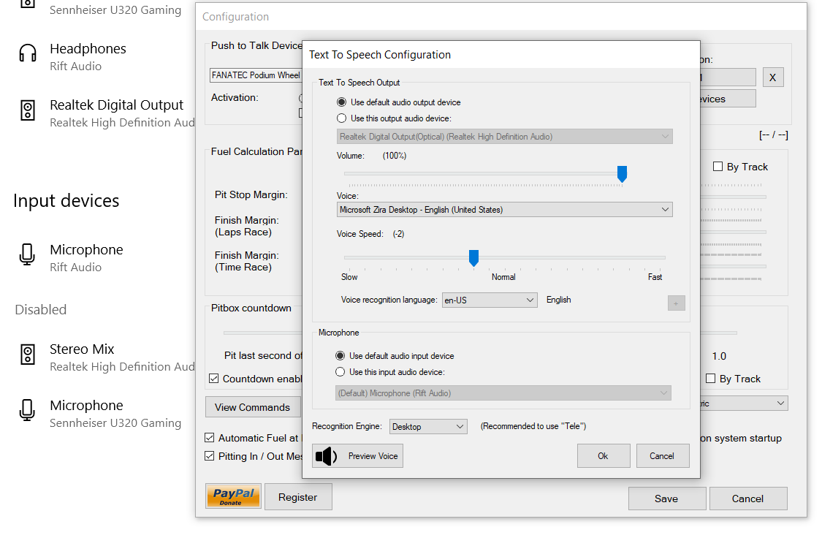Select Use default audio output device

[341, 102]
